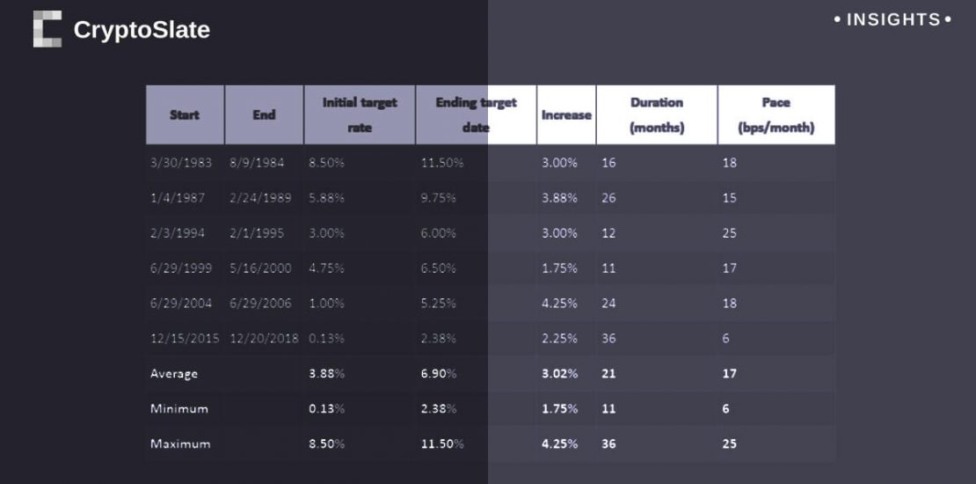Click the Initial target rate header
The width and height of the screenshot is (976, 484).
360,114
